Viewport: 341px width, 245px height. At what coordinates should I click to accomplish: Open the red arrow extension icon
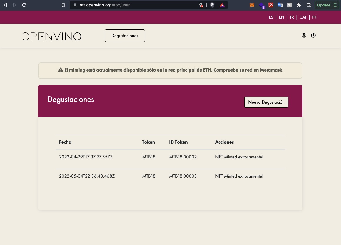(271, 5)
